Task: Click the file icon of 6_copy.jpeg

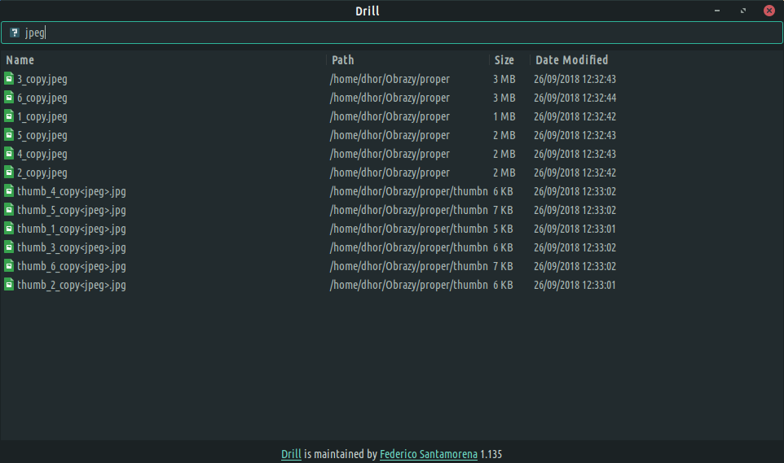Action: (9, 98)
